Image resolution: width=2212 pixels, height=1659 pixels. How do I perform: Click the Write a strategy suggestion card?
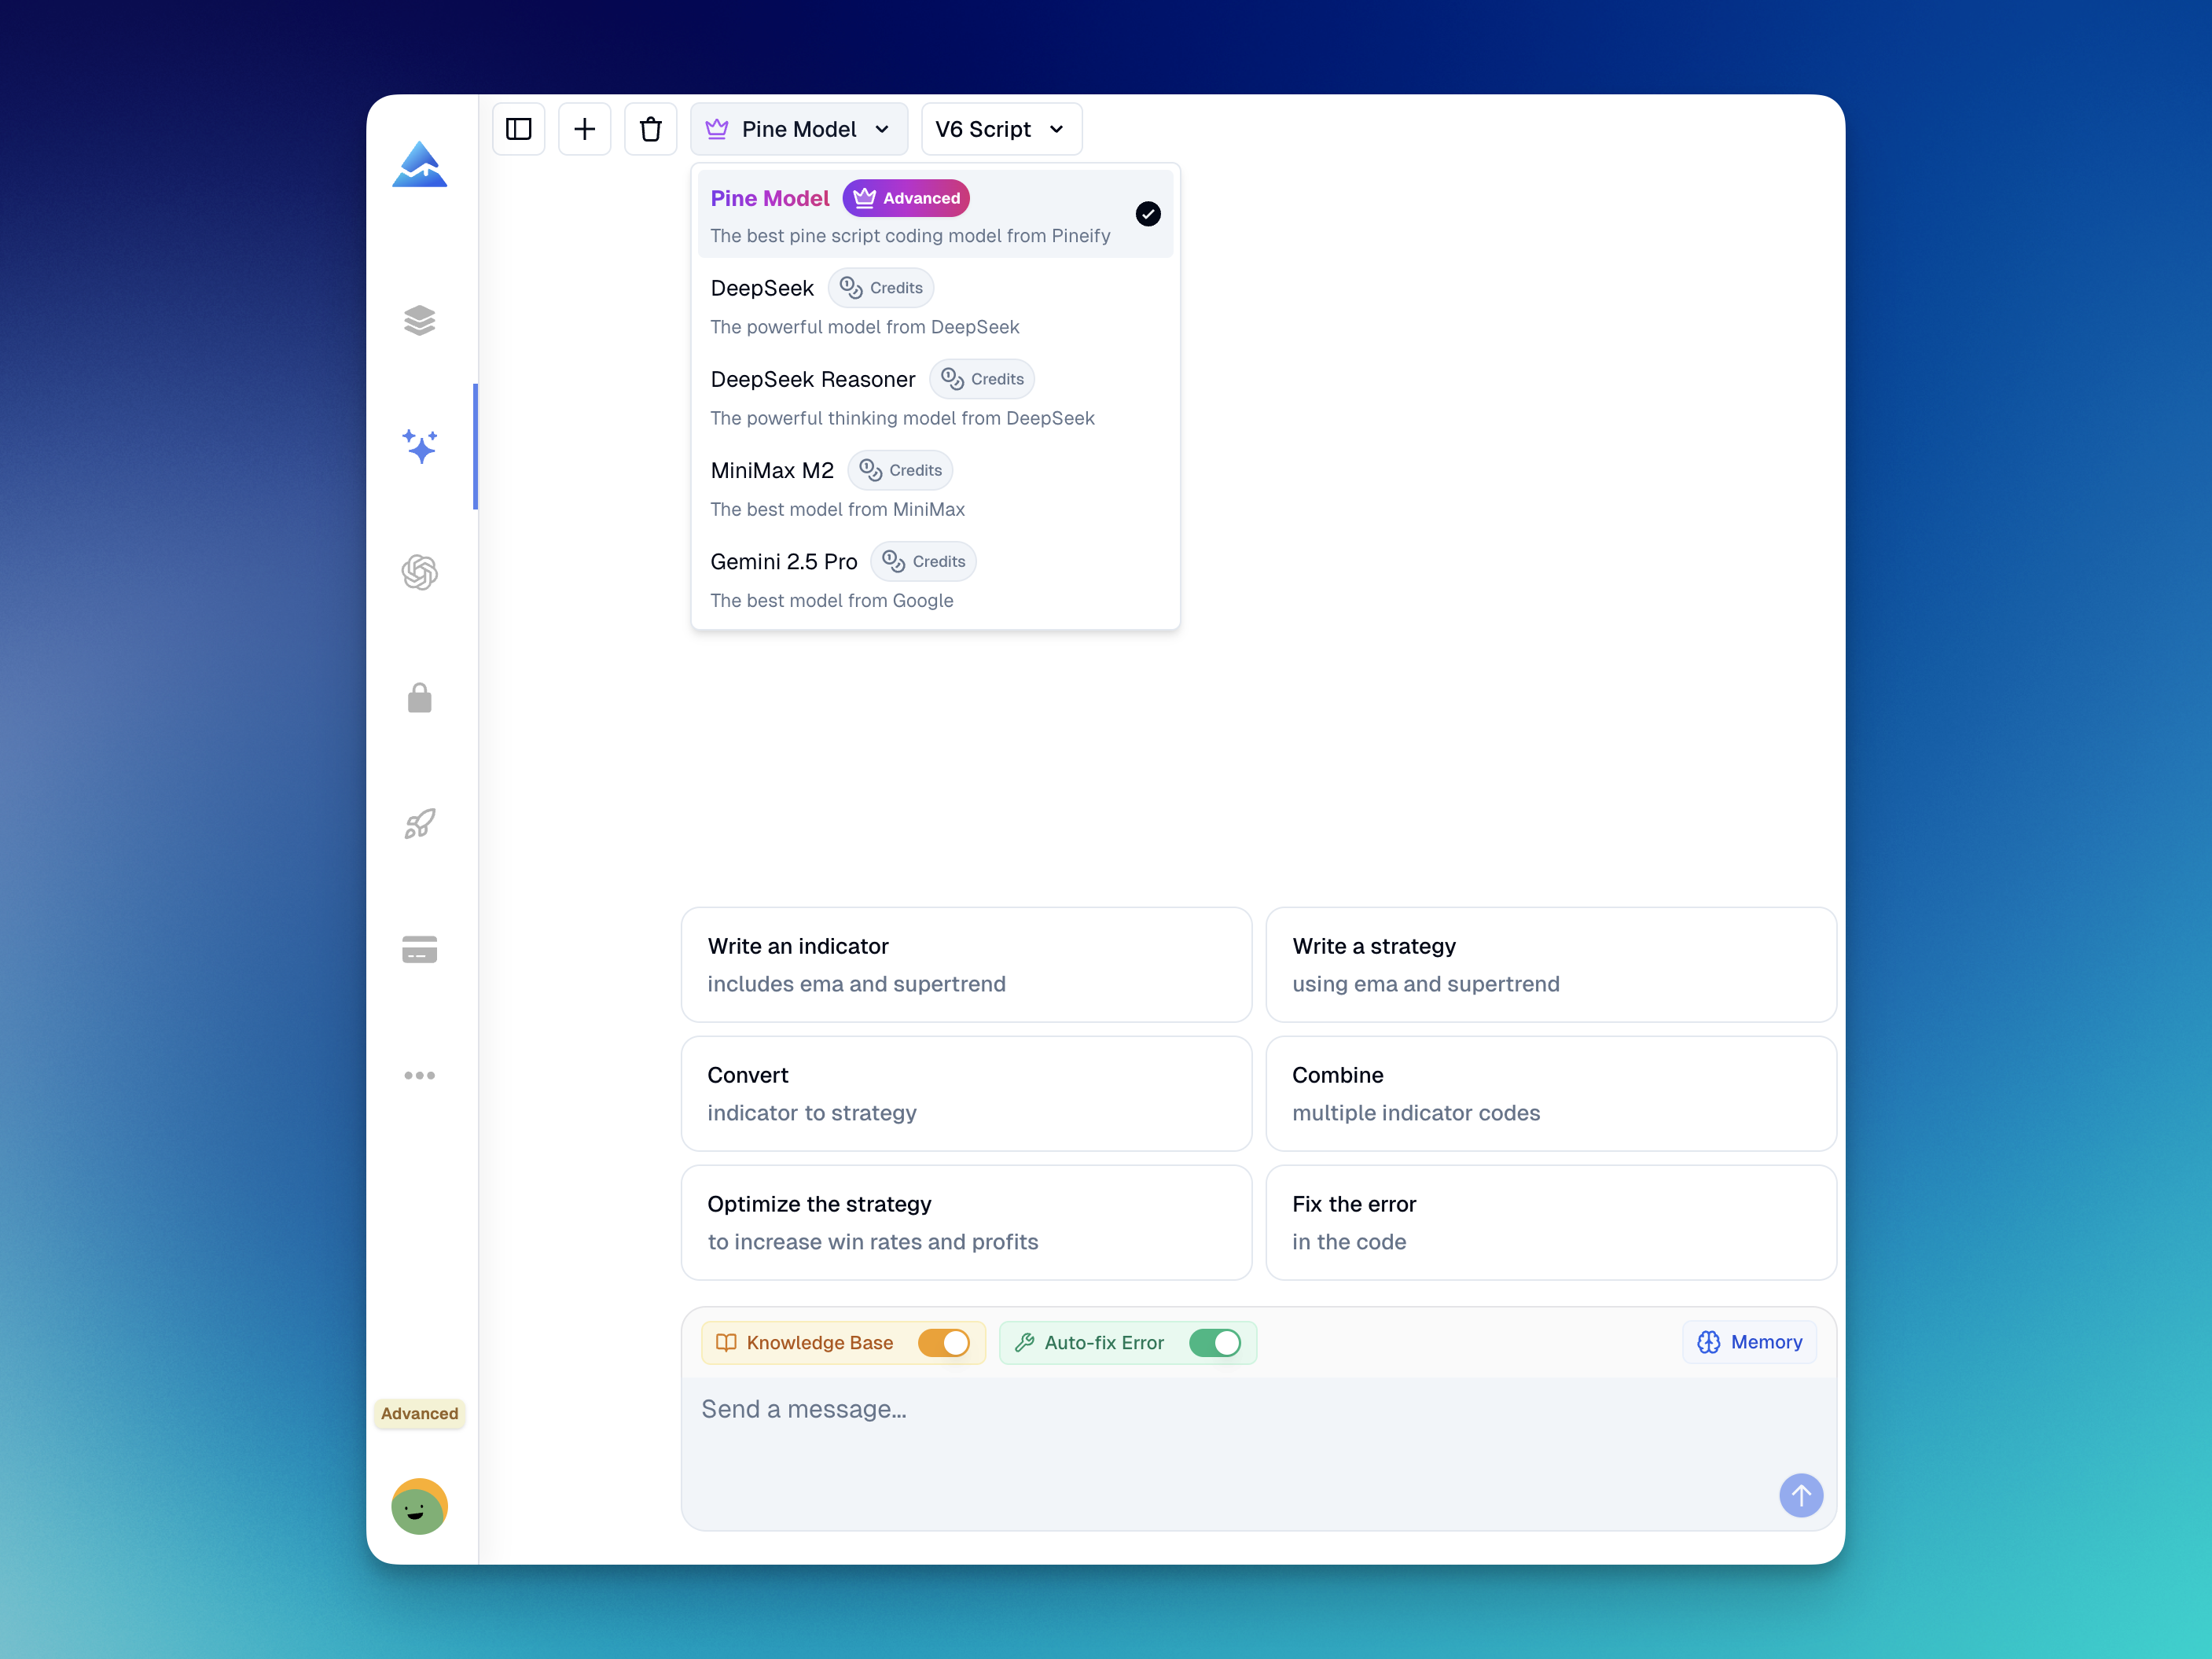(x=1550, y=964)
